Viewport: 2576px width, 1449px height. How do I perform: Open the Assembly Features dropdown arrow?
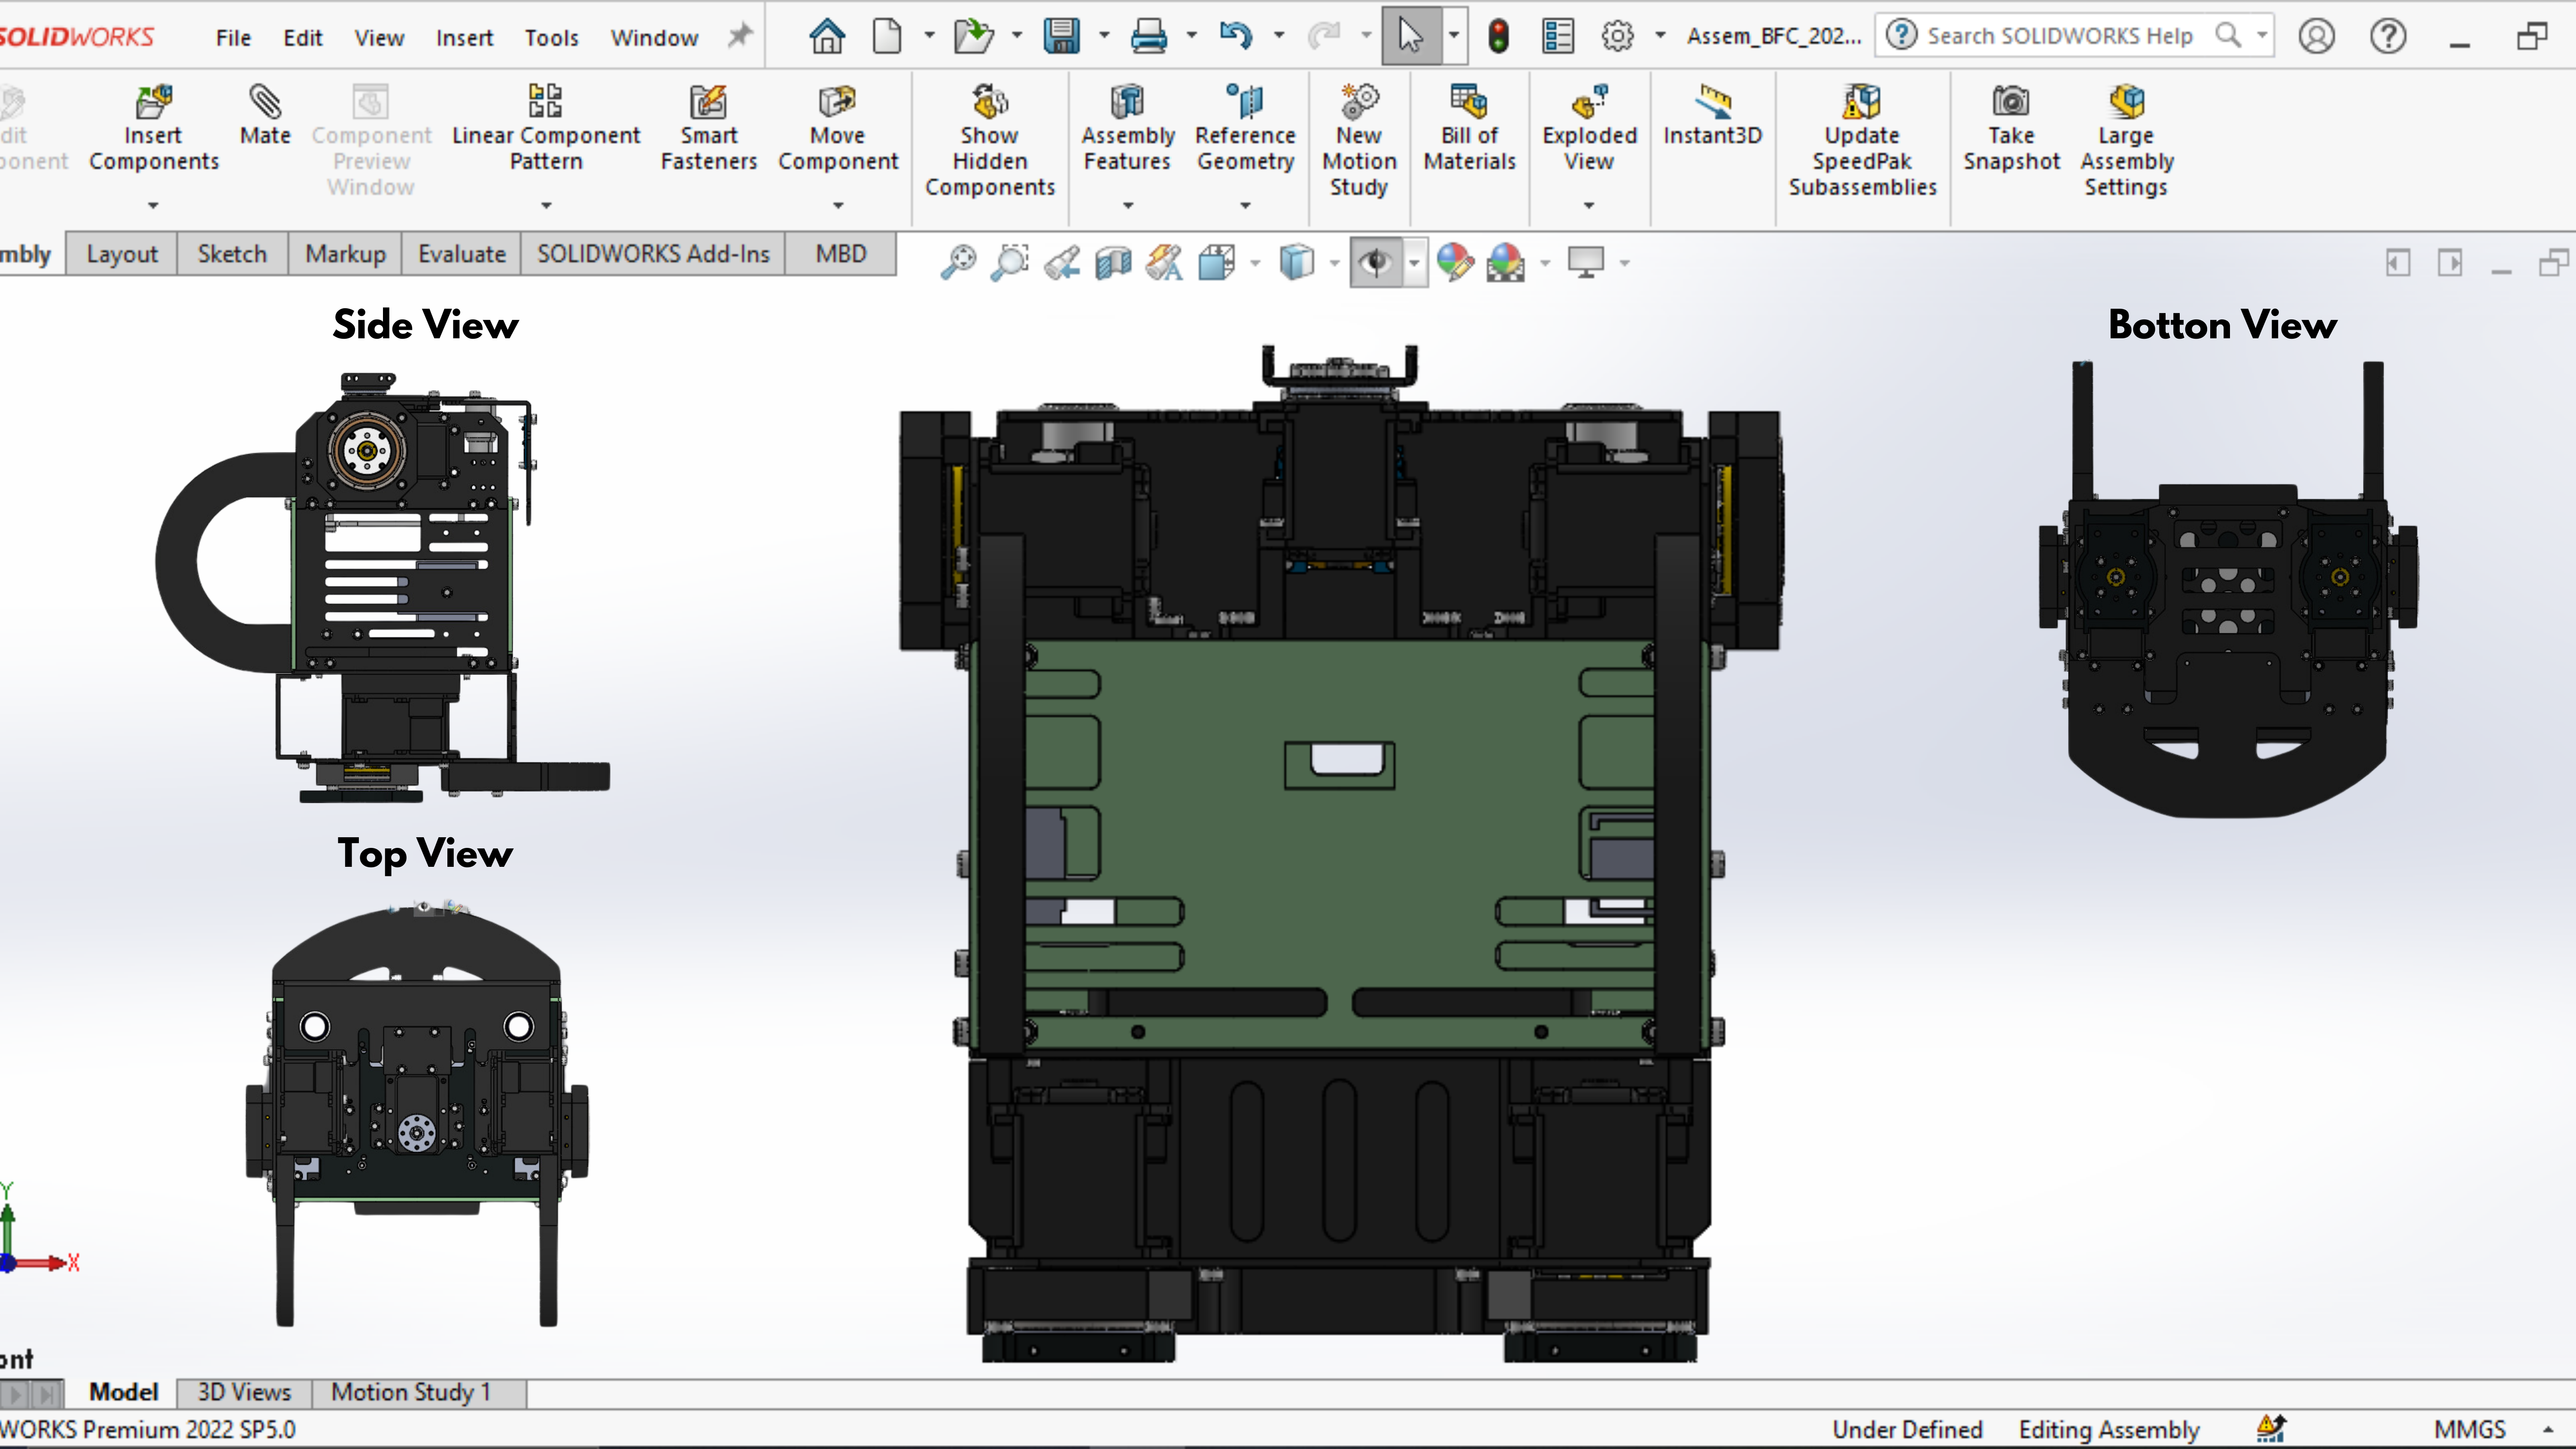point(1128,205)
